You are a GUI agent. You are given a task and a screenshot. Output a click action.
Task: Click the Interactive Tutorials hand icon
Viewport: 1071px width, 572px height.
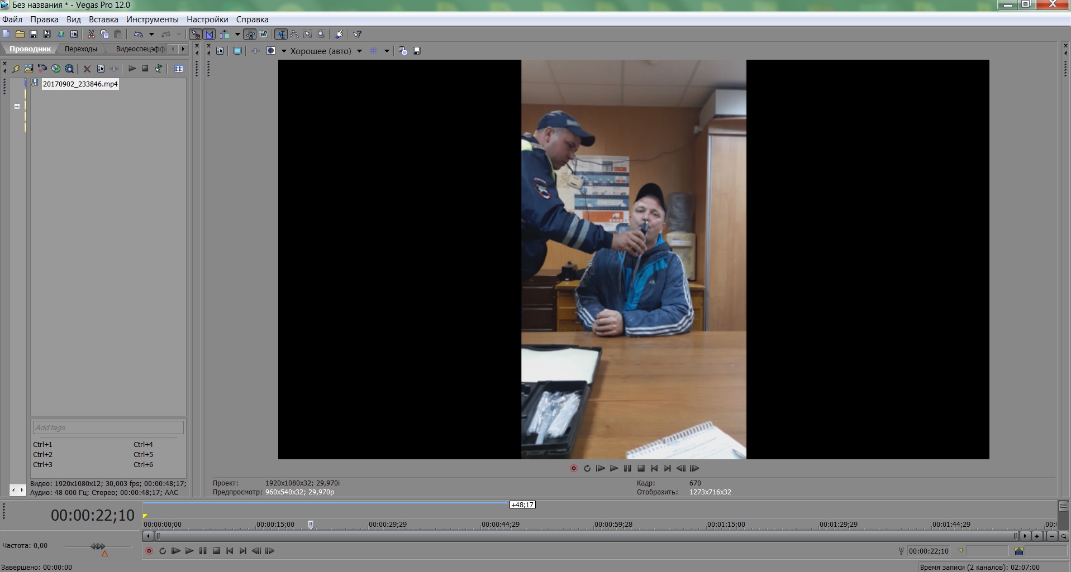[339, 34]
